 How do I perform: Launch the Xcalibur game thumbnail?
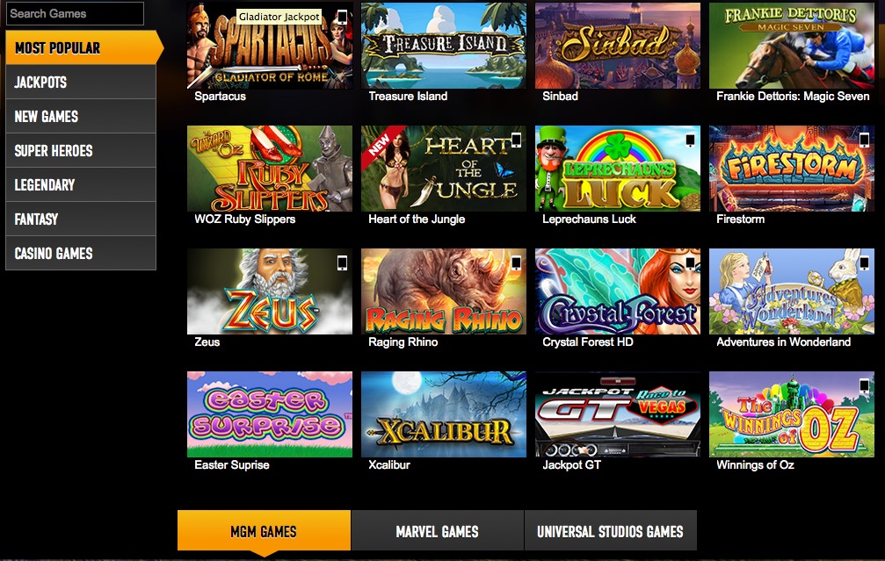coord(444,414)
